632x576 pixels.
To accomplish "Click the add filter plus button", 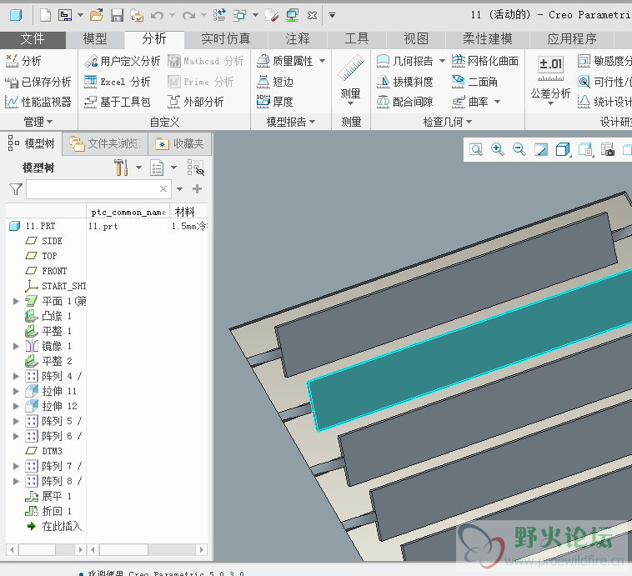I will [x=197, y=189].
